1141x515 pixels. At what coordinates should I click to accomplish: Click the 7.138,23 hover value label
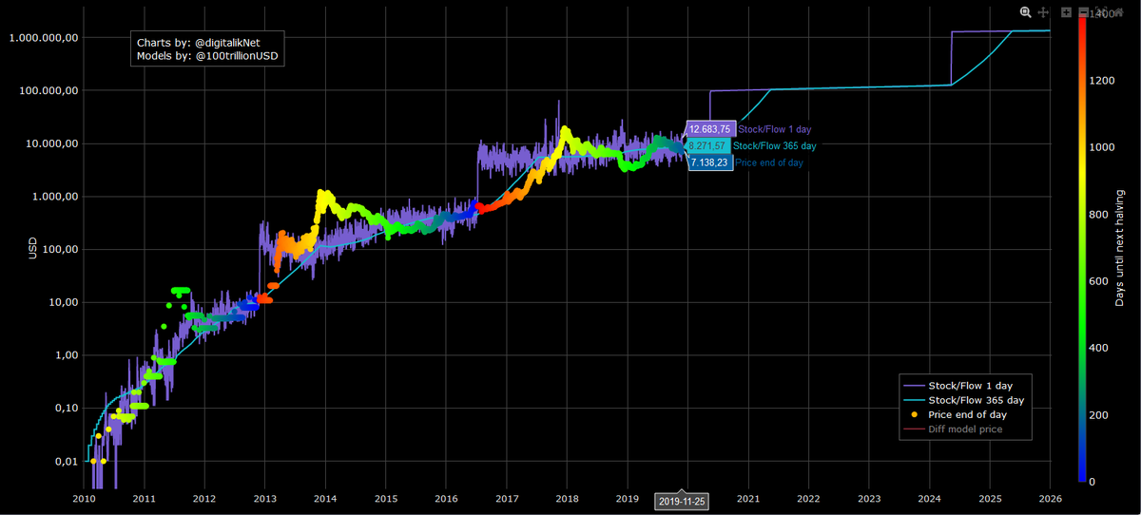click(708, 163)
